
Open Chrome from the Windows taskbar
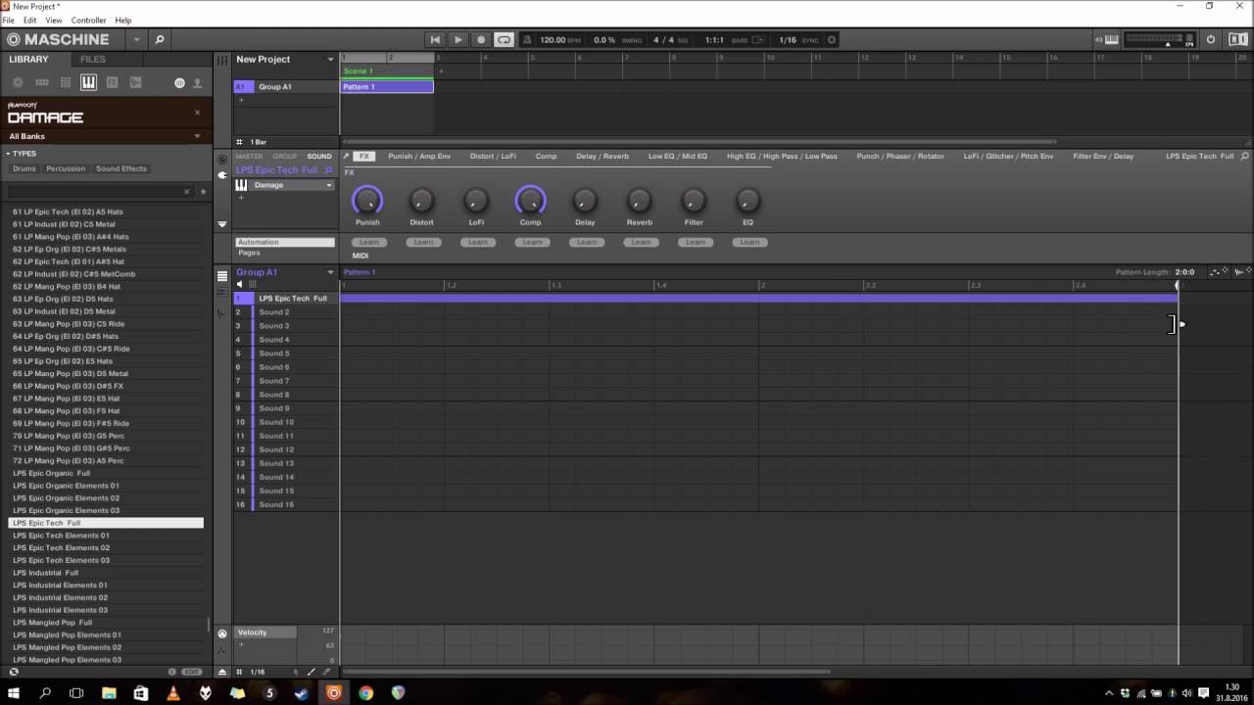(x=365, y=692)
